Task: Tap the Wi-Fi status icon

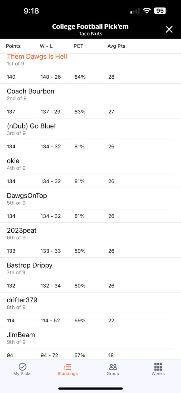Action: (x=147, y=11)
